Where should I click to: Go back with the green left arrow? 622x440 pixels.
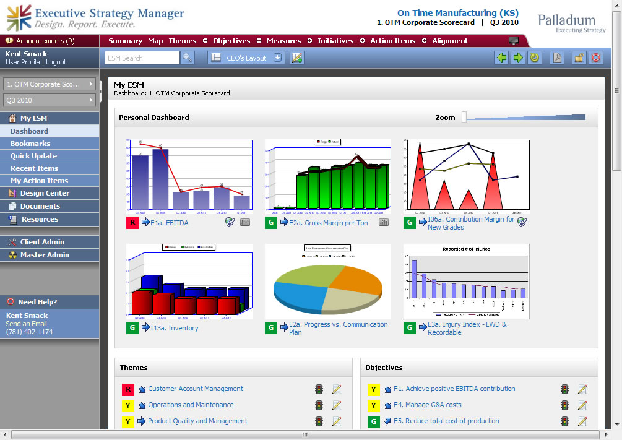tap(501, 58)
